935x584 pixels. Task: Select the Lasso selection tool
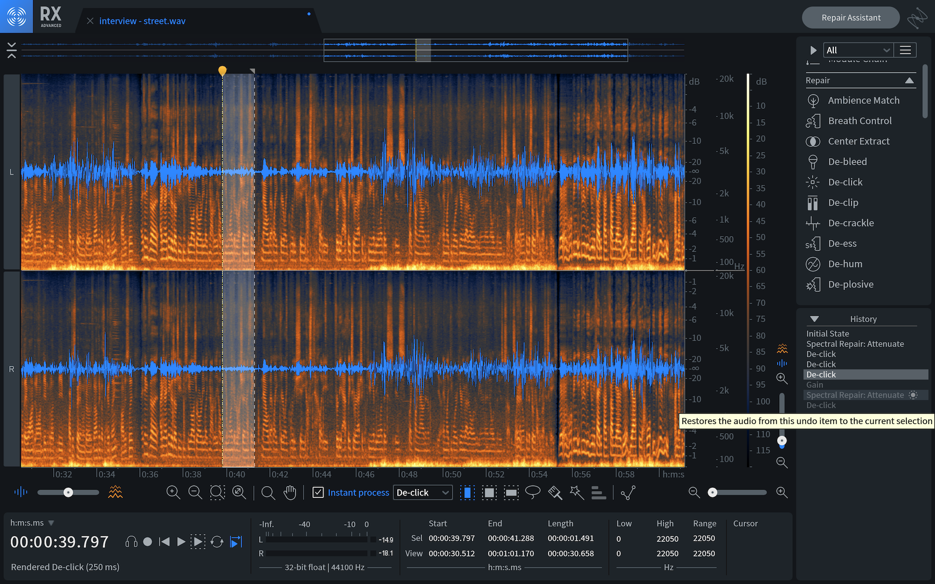click(533, 493)
